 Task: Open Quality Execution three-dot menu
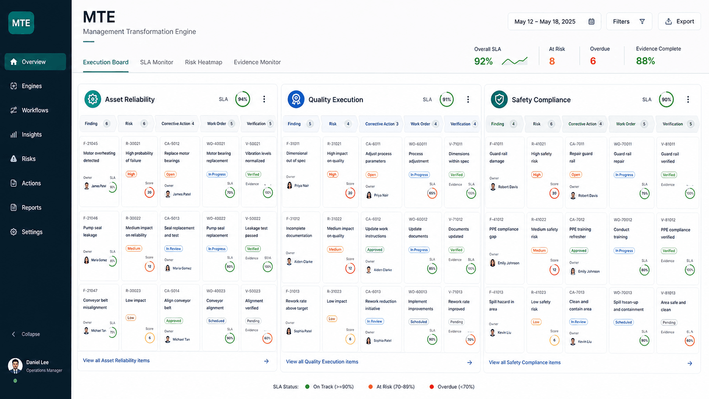468,99
